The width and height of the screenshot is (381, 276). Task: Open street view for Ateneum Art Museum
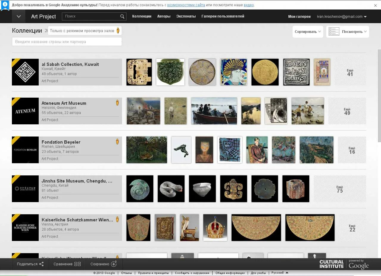pos(117,103)
